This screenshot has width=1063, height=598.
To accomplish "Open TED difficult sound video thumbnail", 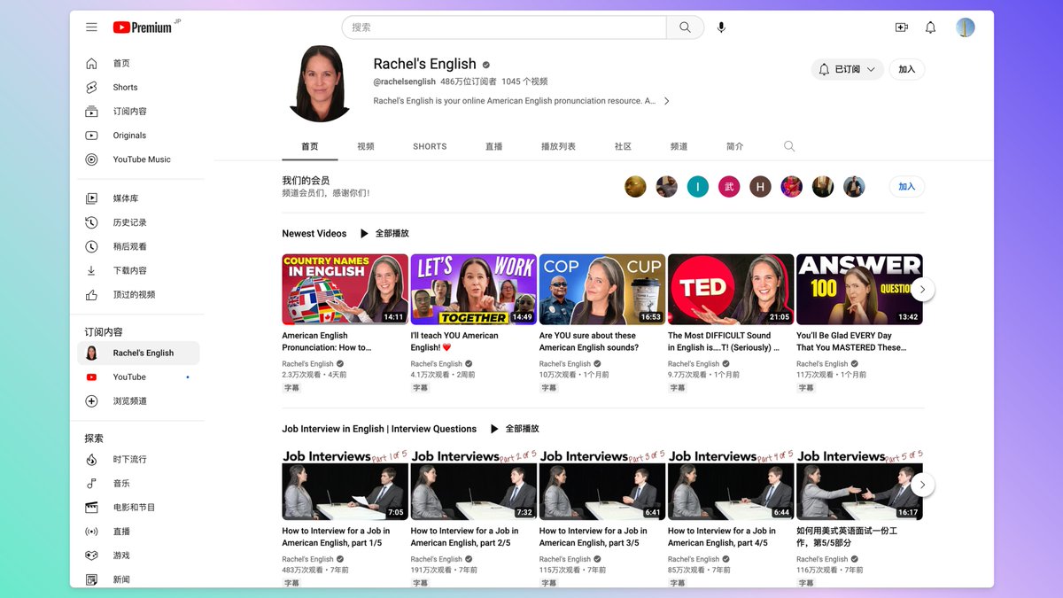I will tap(731, 290).
